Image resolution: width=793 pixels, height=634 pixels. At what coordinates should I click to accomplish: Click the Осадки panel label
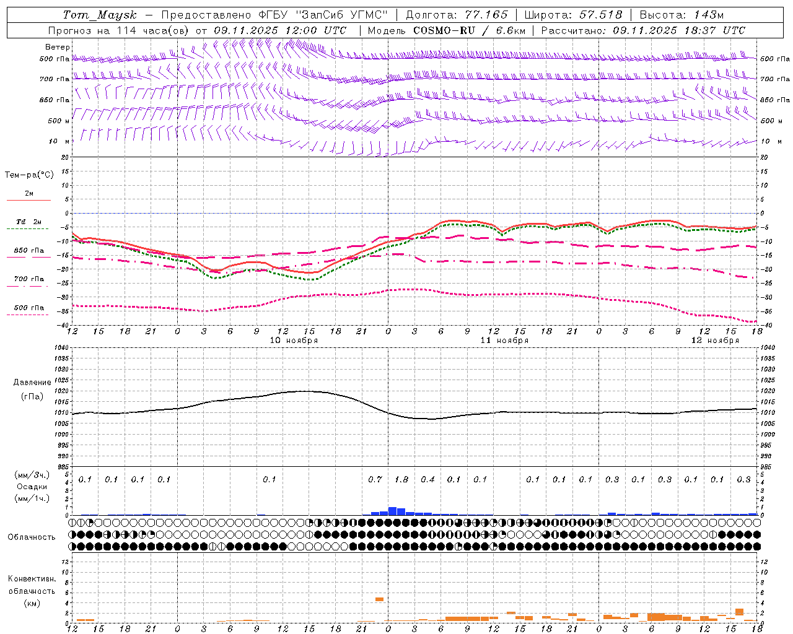point(32,487)
